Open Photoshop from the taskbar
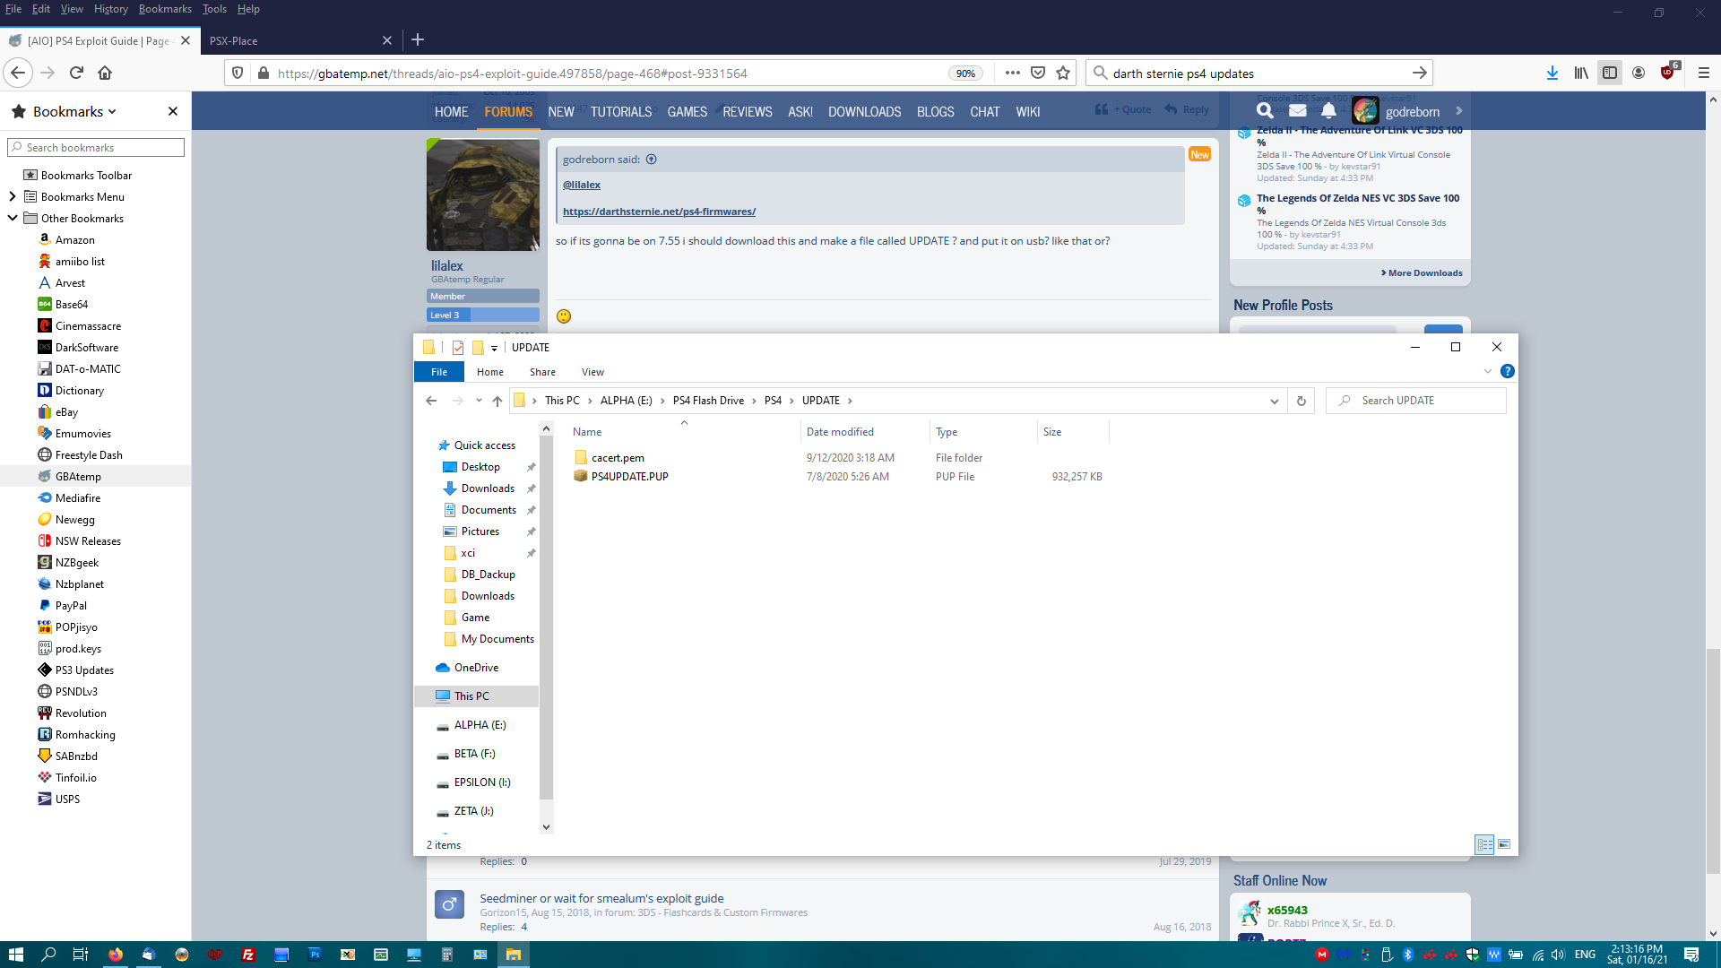This screenshot has width=1721, height=968. 315,955
